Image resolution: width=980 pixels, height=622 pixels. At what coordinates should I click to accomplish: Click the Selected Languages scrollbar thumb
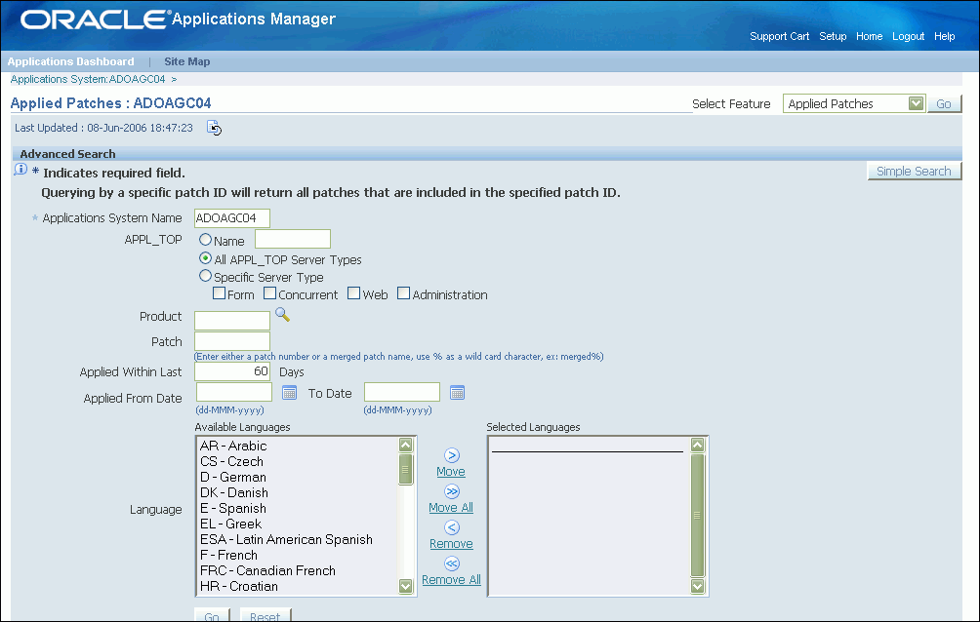[698, 516]
